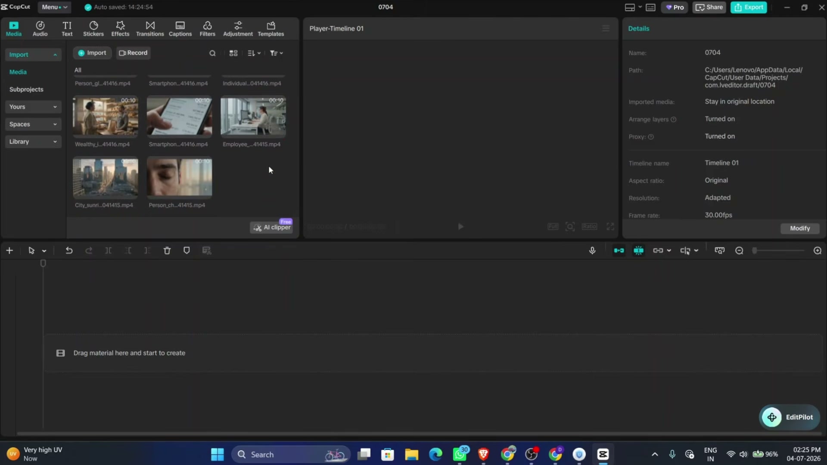Toggle clip linkage

(658, 251)
